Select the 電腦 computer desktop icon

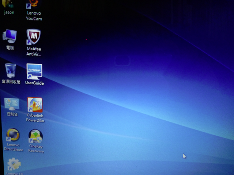point(10,36)
